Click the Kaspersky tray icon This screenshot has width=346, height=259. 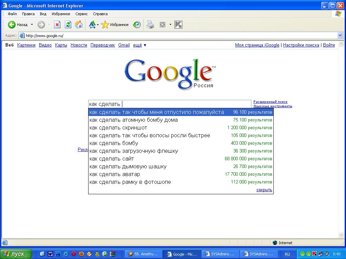[315, 254]
